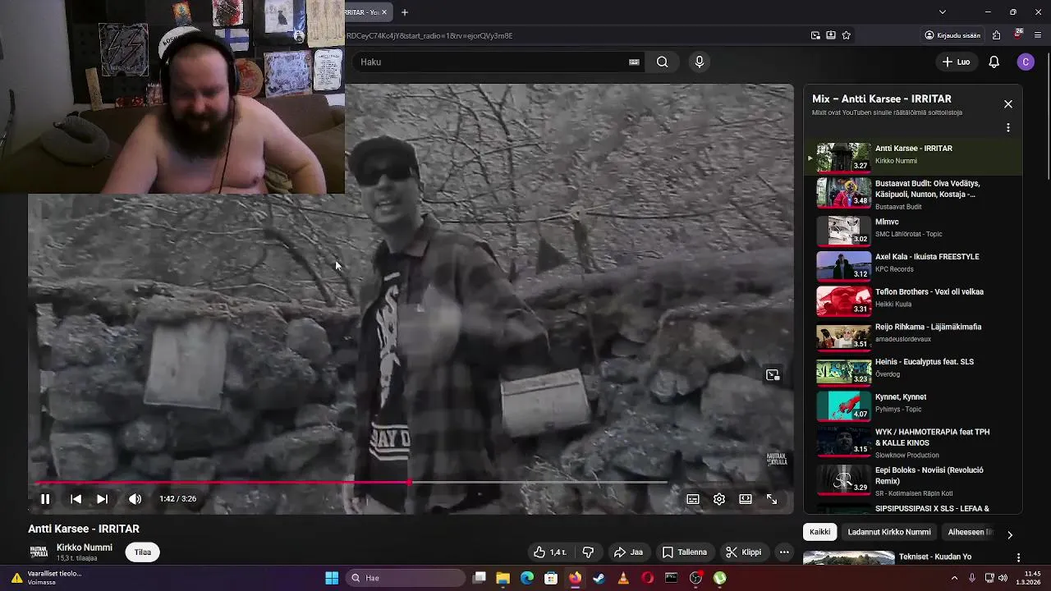Open the browser extensions icon

[996, 35]
